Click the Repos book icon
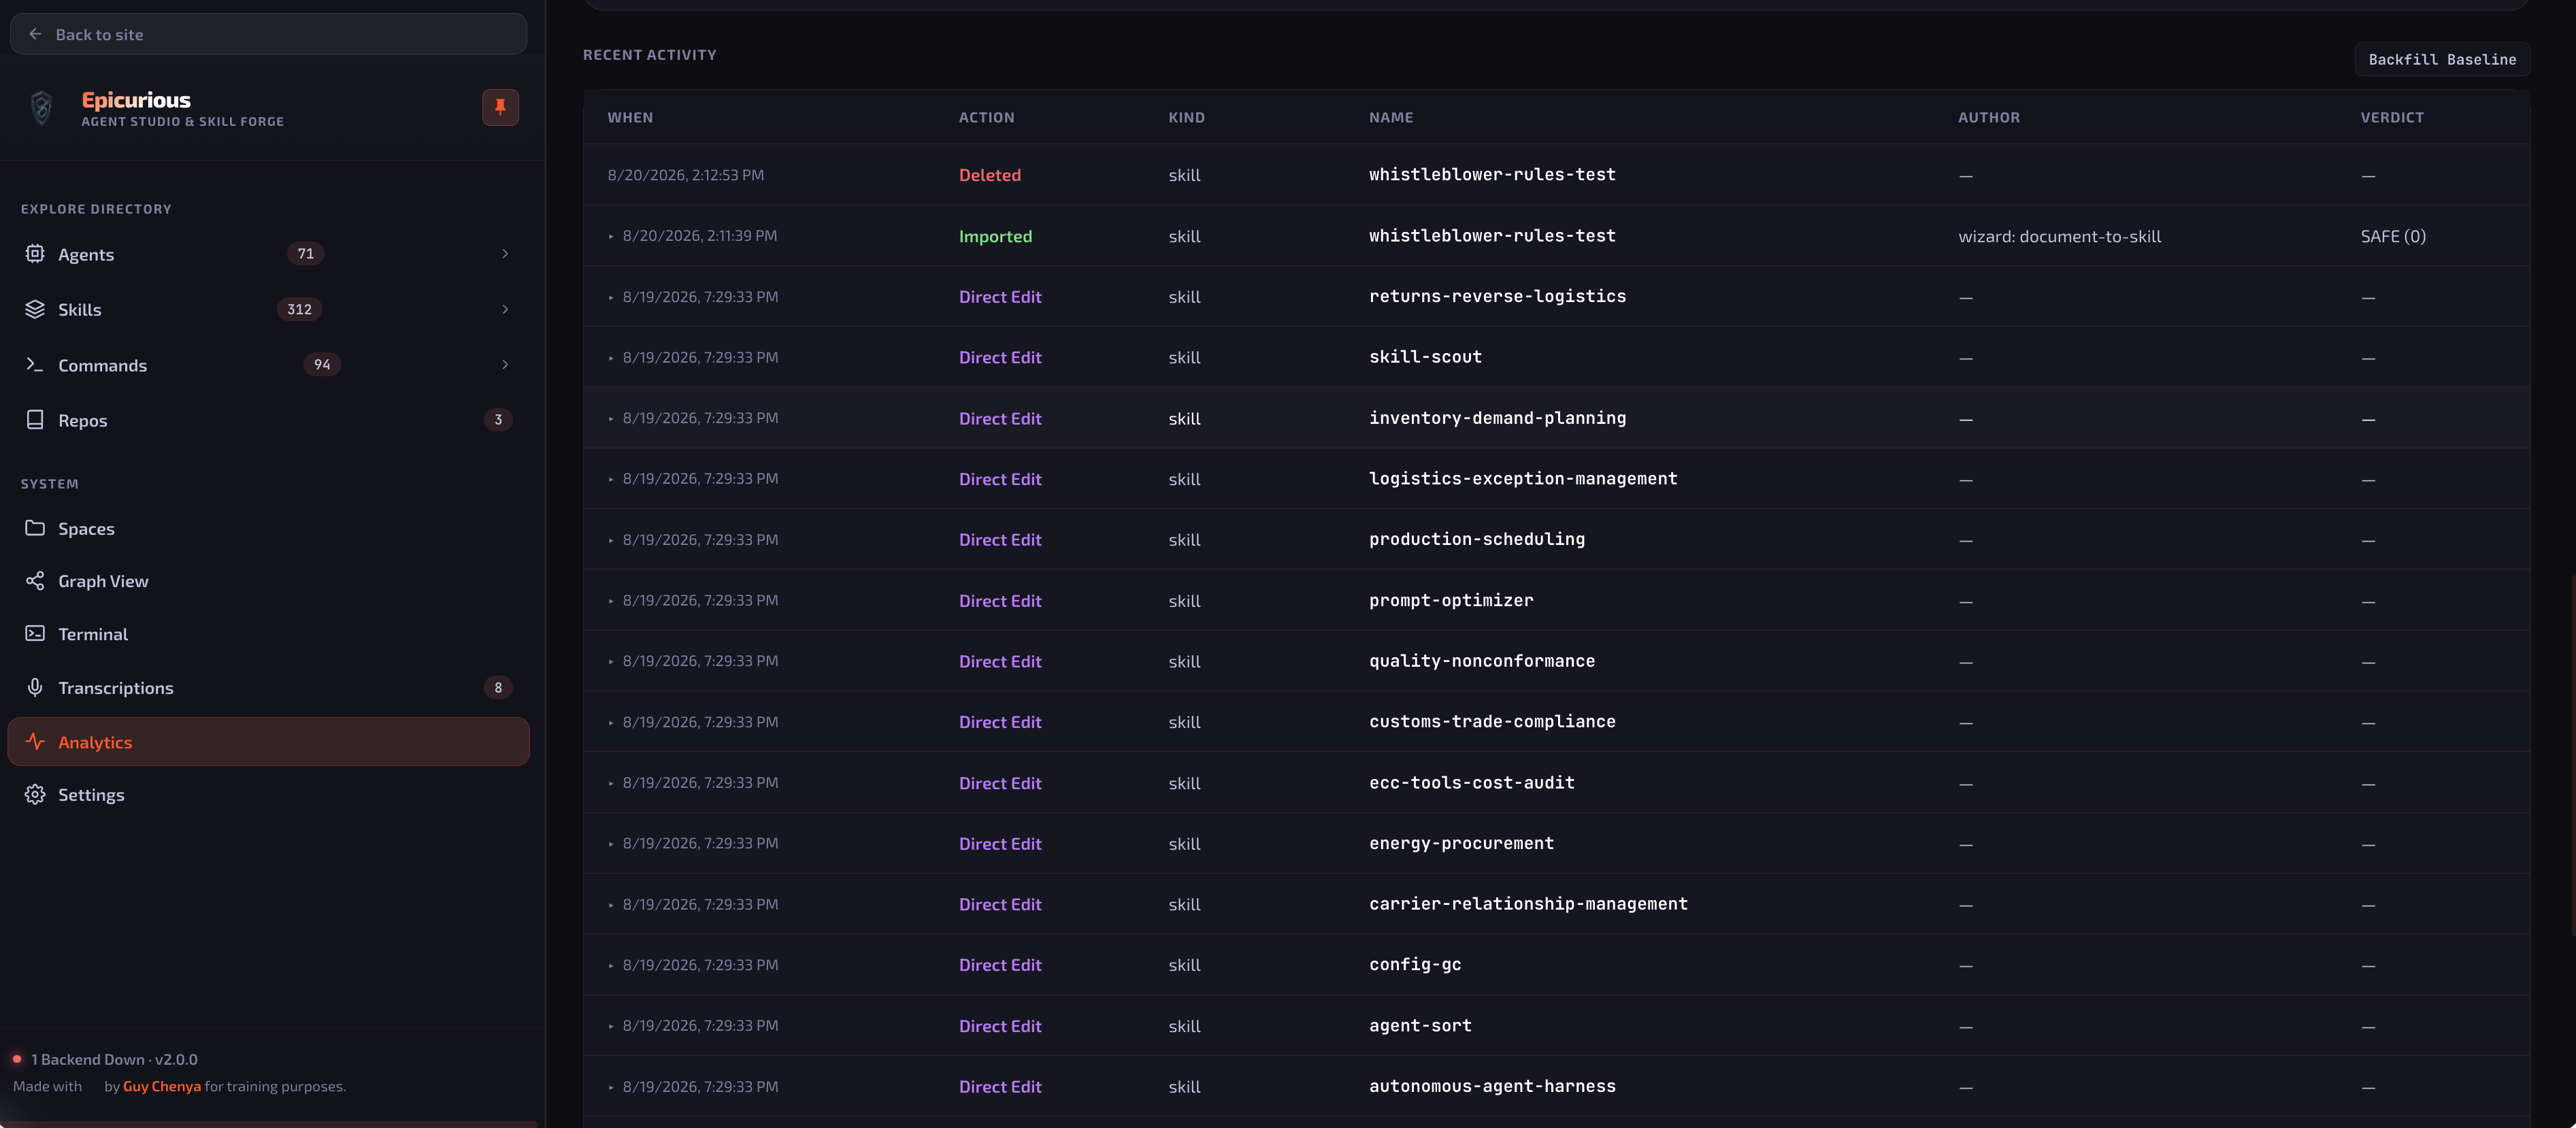 tap(35, 419)
